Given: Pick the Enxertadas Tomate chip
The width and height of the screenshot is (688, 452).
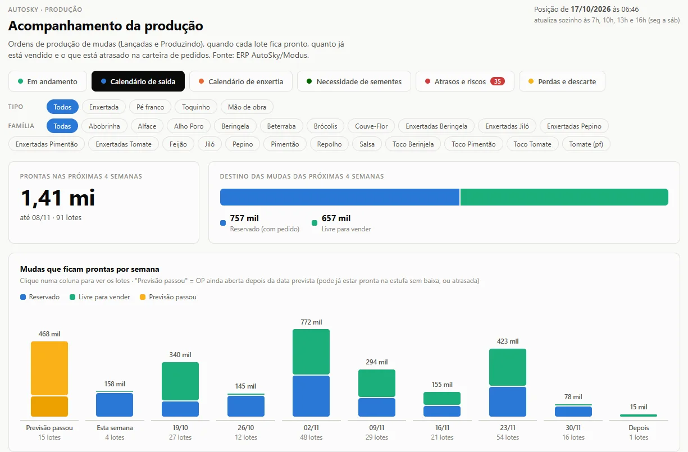Looking at the screenshot, I should (x=124, y=144).
